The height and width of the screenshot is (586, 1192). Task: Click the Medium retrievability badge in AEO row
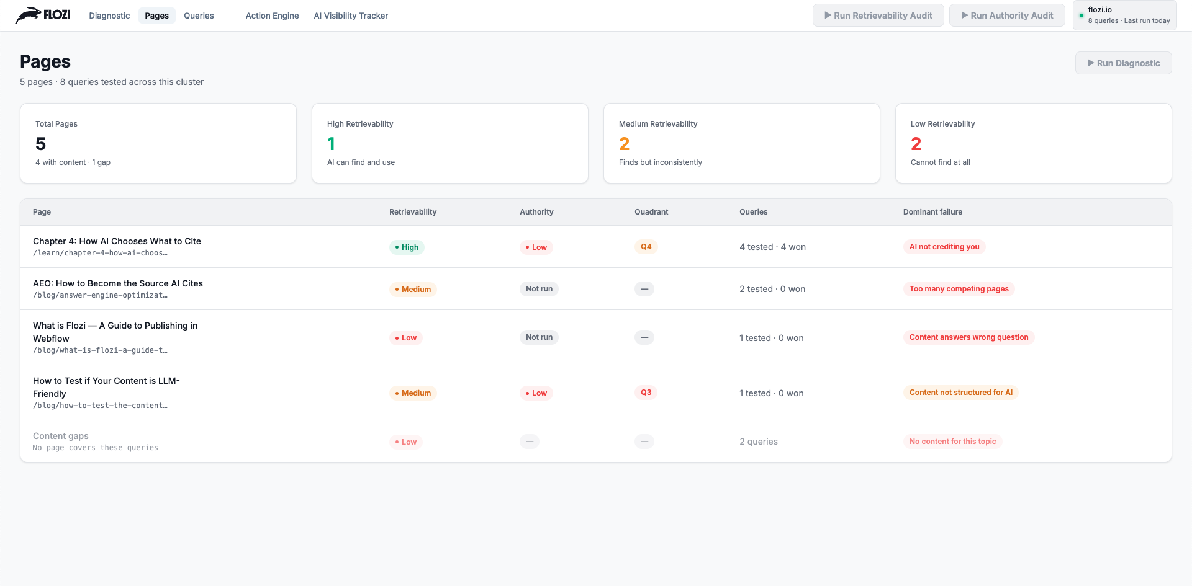tap(413, 290)
